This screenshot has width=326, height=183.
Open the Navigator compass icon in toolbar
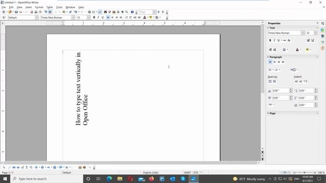pos(110,12)
